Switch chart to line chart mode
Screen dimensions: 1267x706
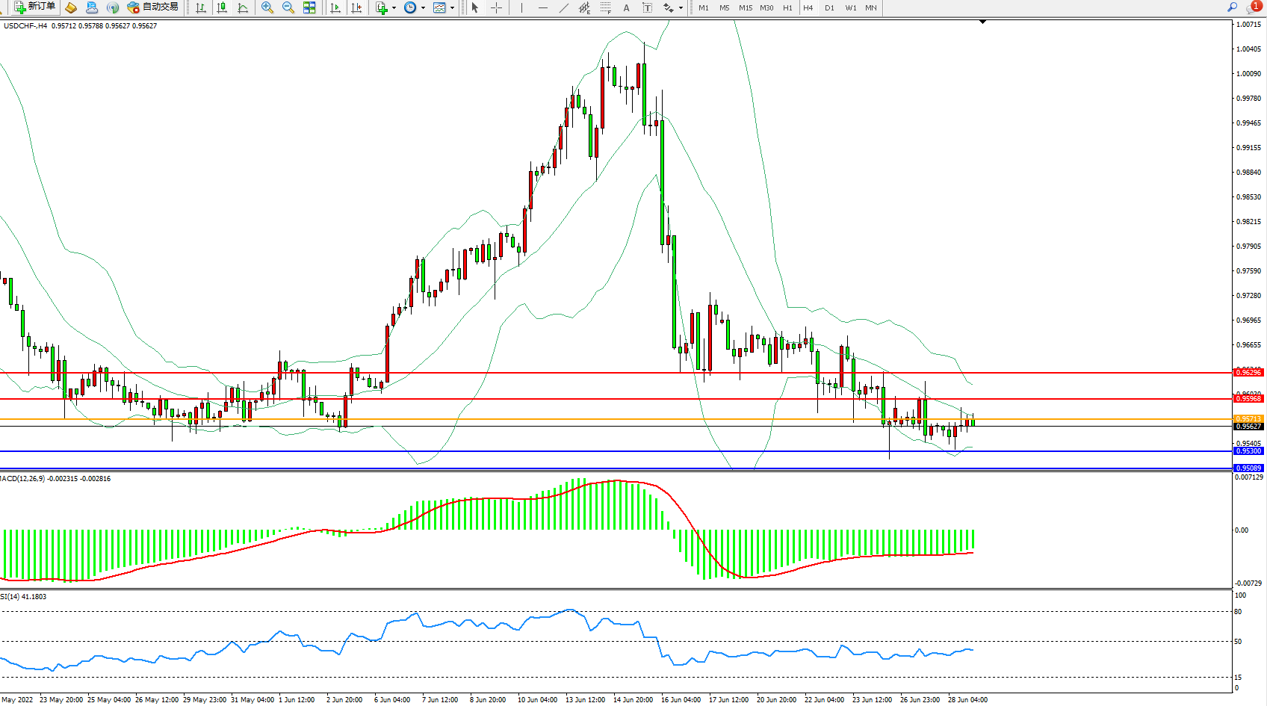(243, 7)
